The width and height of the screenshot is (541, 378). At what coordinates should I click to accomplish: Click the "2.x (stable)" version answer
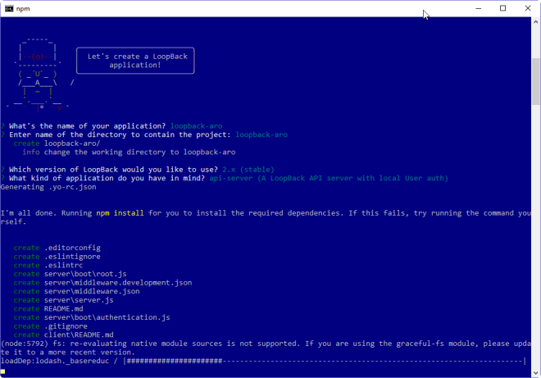pyautogui.click(x=248, y=170)
